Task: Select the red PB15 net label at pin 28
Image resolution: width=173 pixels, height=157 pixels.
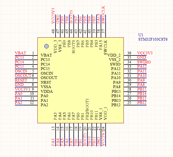Action: pos(142,89)
